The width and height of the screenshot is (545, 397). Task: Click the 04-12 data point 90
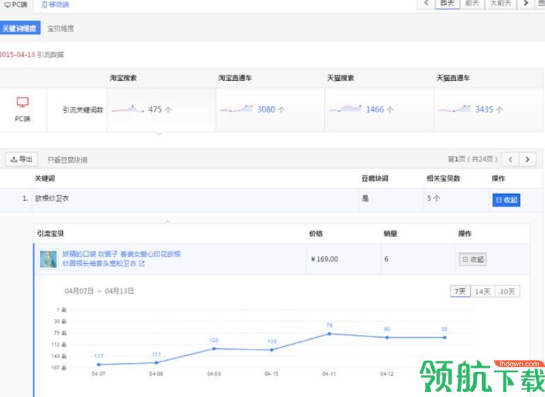pyautogui.click(x=387, y=337)
